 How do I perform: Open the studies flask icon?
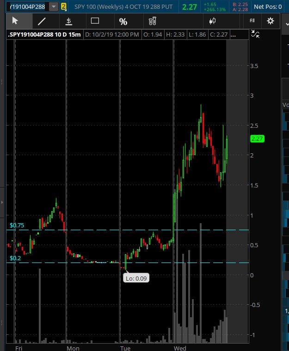click(x=153, y=21)
